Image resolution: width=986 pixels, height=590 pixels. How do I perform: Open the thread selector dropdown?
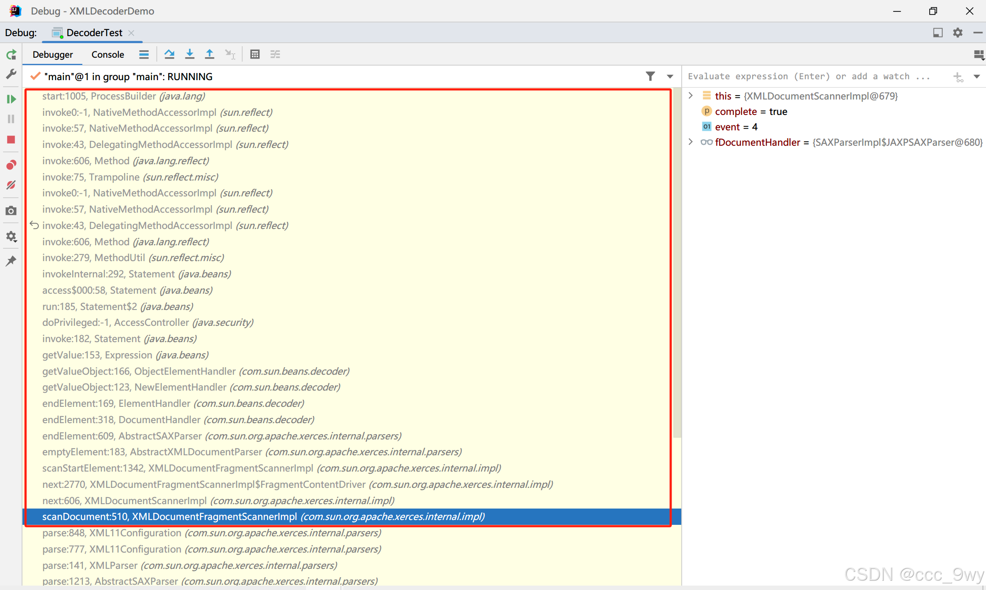click(x=670, y=76)
